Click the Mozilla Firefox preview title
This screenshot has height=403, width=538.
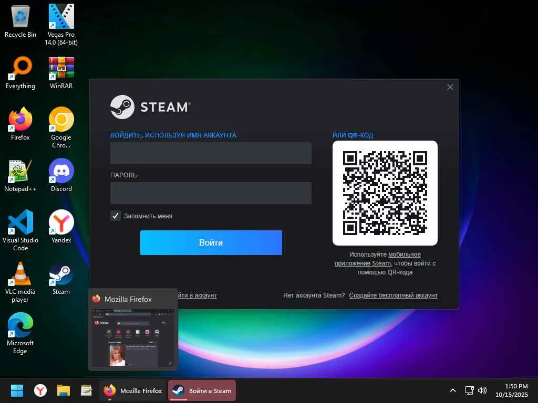[x=128, y=299]
